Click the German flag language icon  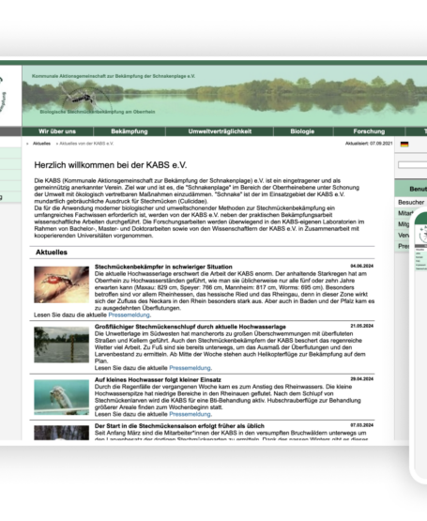tap(404, 145)
